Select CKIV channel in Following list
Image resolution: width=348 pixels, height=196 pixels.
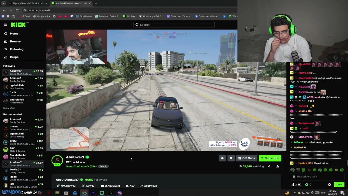tap(23, 94)
